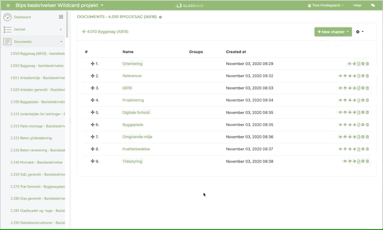Move Omgivende miljø chapter up
Screen dimensions: 383x230
345,137
